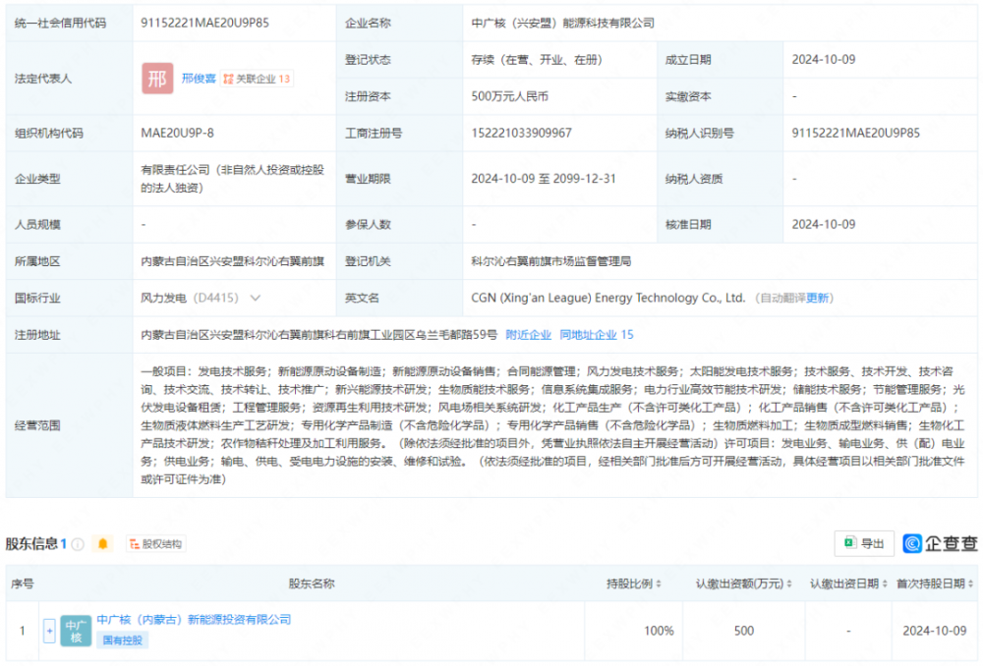Open shareholder 中广核（内蒙古）新能源投资有限公司 link
The image size is (983, 666).
coord(194,619)
